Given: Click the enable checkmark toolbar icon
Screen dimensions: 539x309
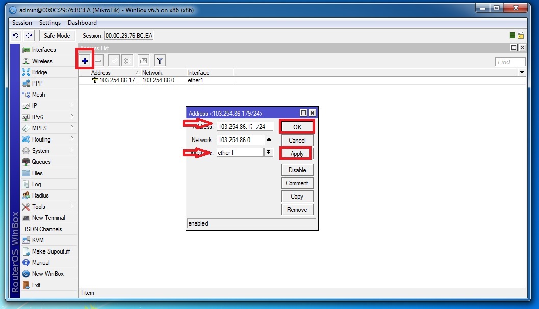Looking at the screenshot, I should coord(114,61).
